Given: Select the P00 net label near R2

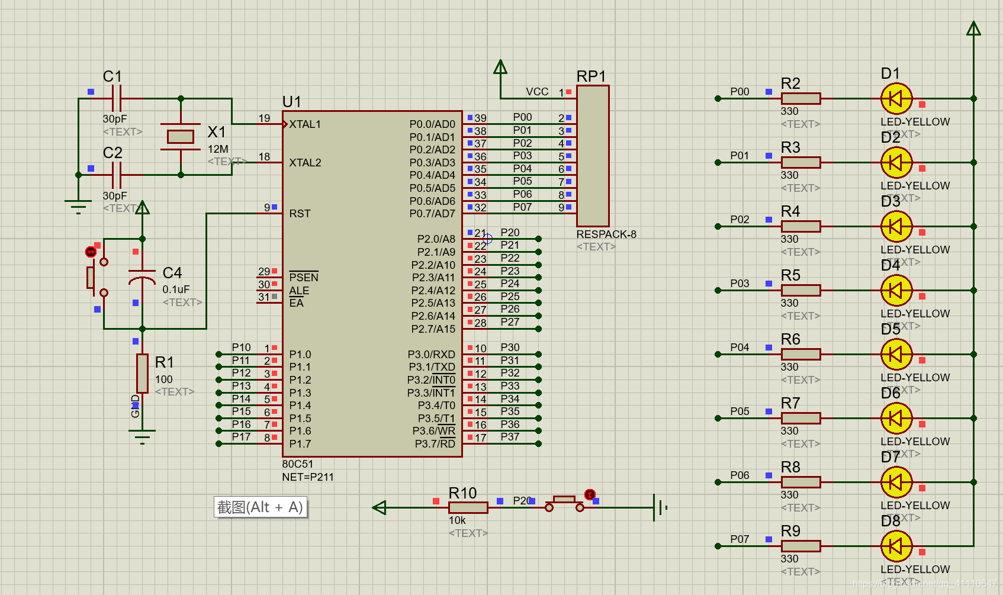Looking at the screenshot, I should (740, 92).
